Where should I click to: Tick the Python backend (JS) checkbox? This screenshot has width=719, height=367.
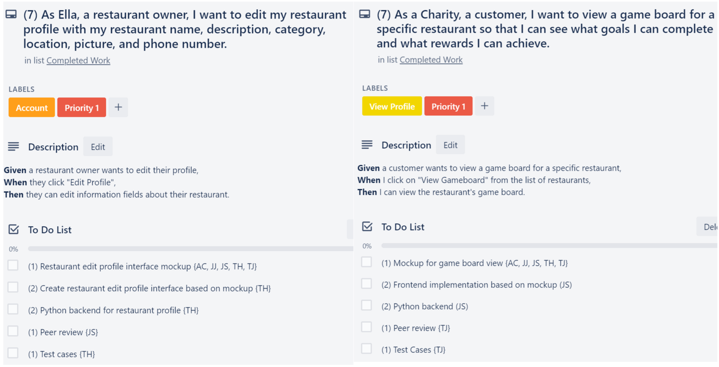[x=367, y=306]
